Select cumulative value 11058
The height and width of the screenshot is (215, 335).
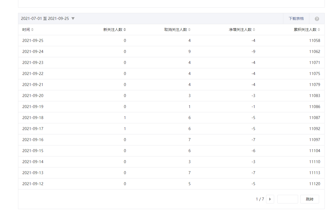pos(315,41)
